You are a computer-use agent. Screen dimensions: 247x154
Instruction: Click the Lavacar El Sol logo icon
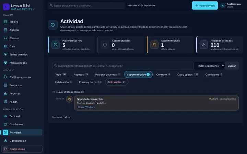[x=6, y=7]
